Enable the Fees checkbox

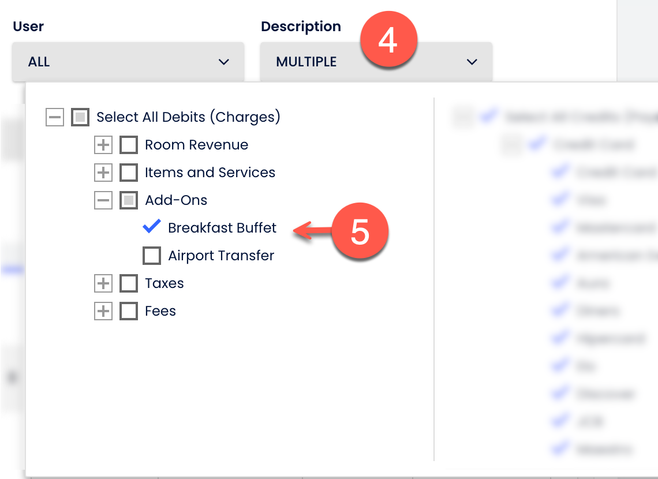128,311
